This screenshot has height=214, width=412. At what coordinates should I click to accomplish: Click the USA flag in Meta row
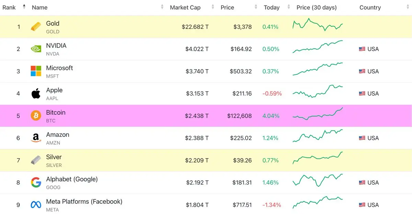click(362, 205)
